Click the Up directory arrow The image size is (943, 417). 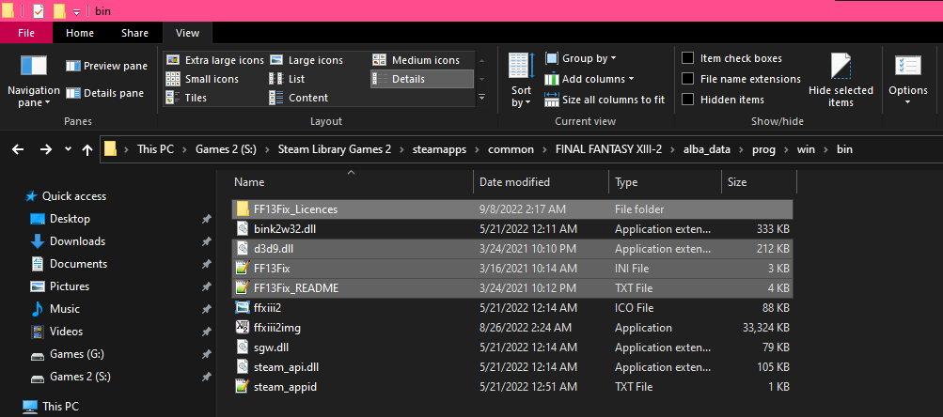[x=88, y=148]
